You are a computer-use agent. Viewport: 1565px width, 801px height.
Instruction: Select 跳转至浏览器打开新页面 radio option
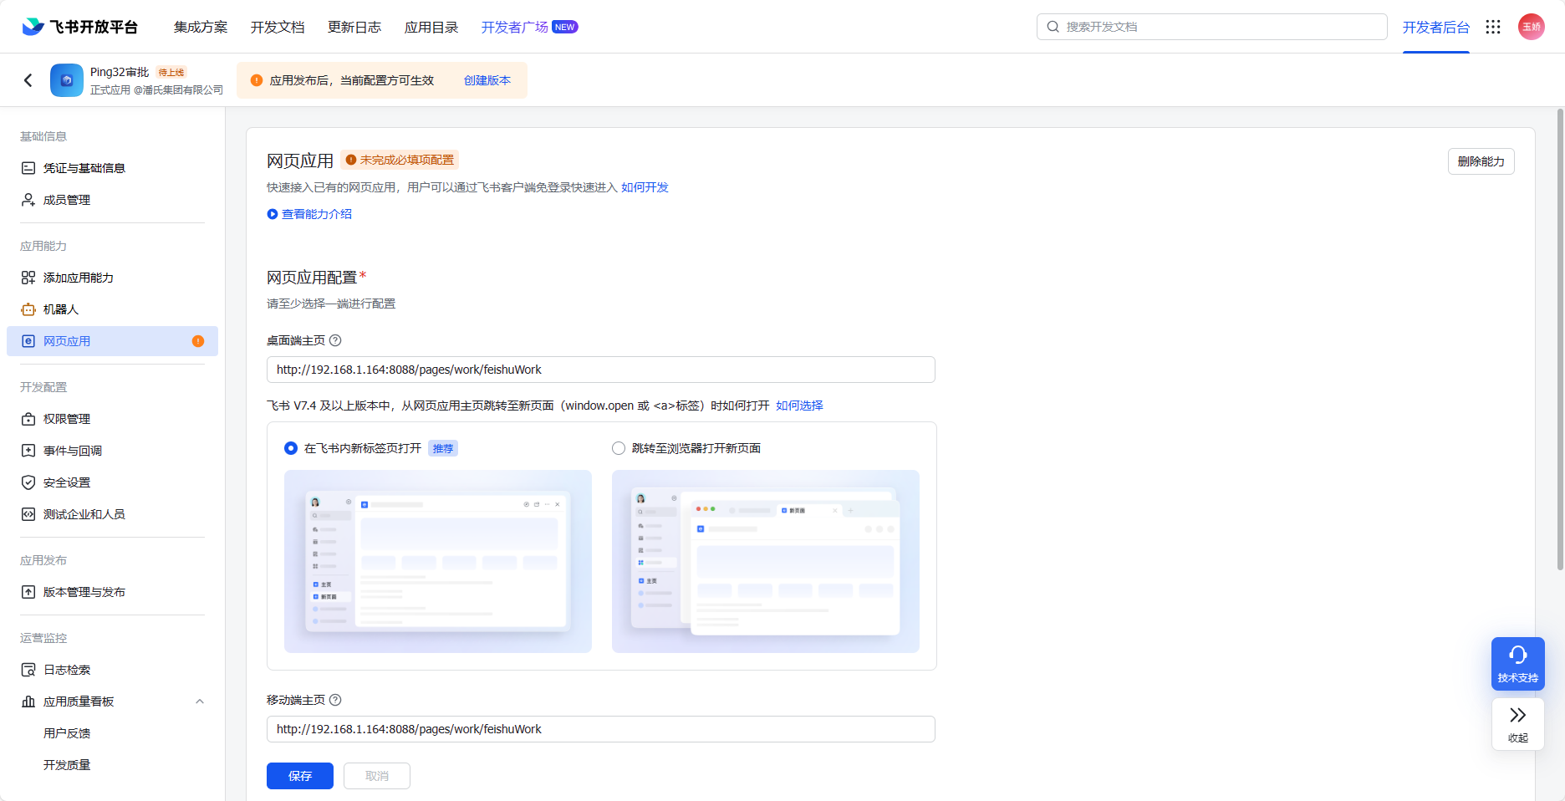[x=619, y=448]
